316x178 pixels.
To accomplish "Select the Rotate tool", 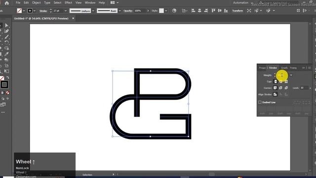I will [6, 43].
